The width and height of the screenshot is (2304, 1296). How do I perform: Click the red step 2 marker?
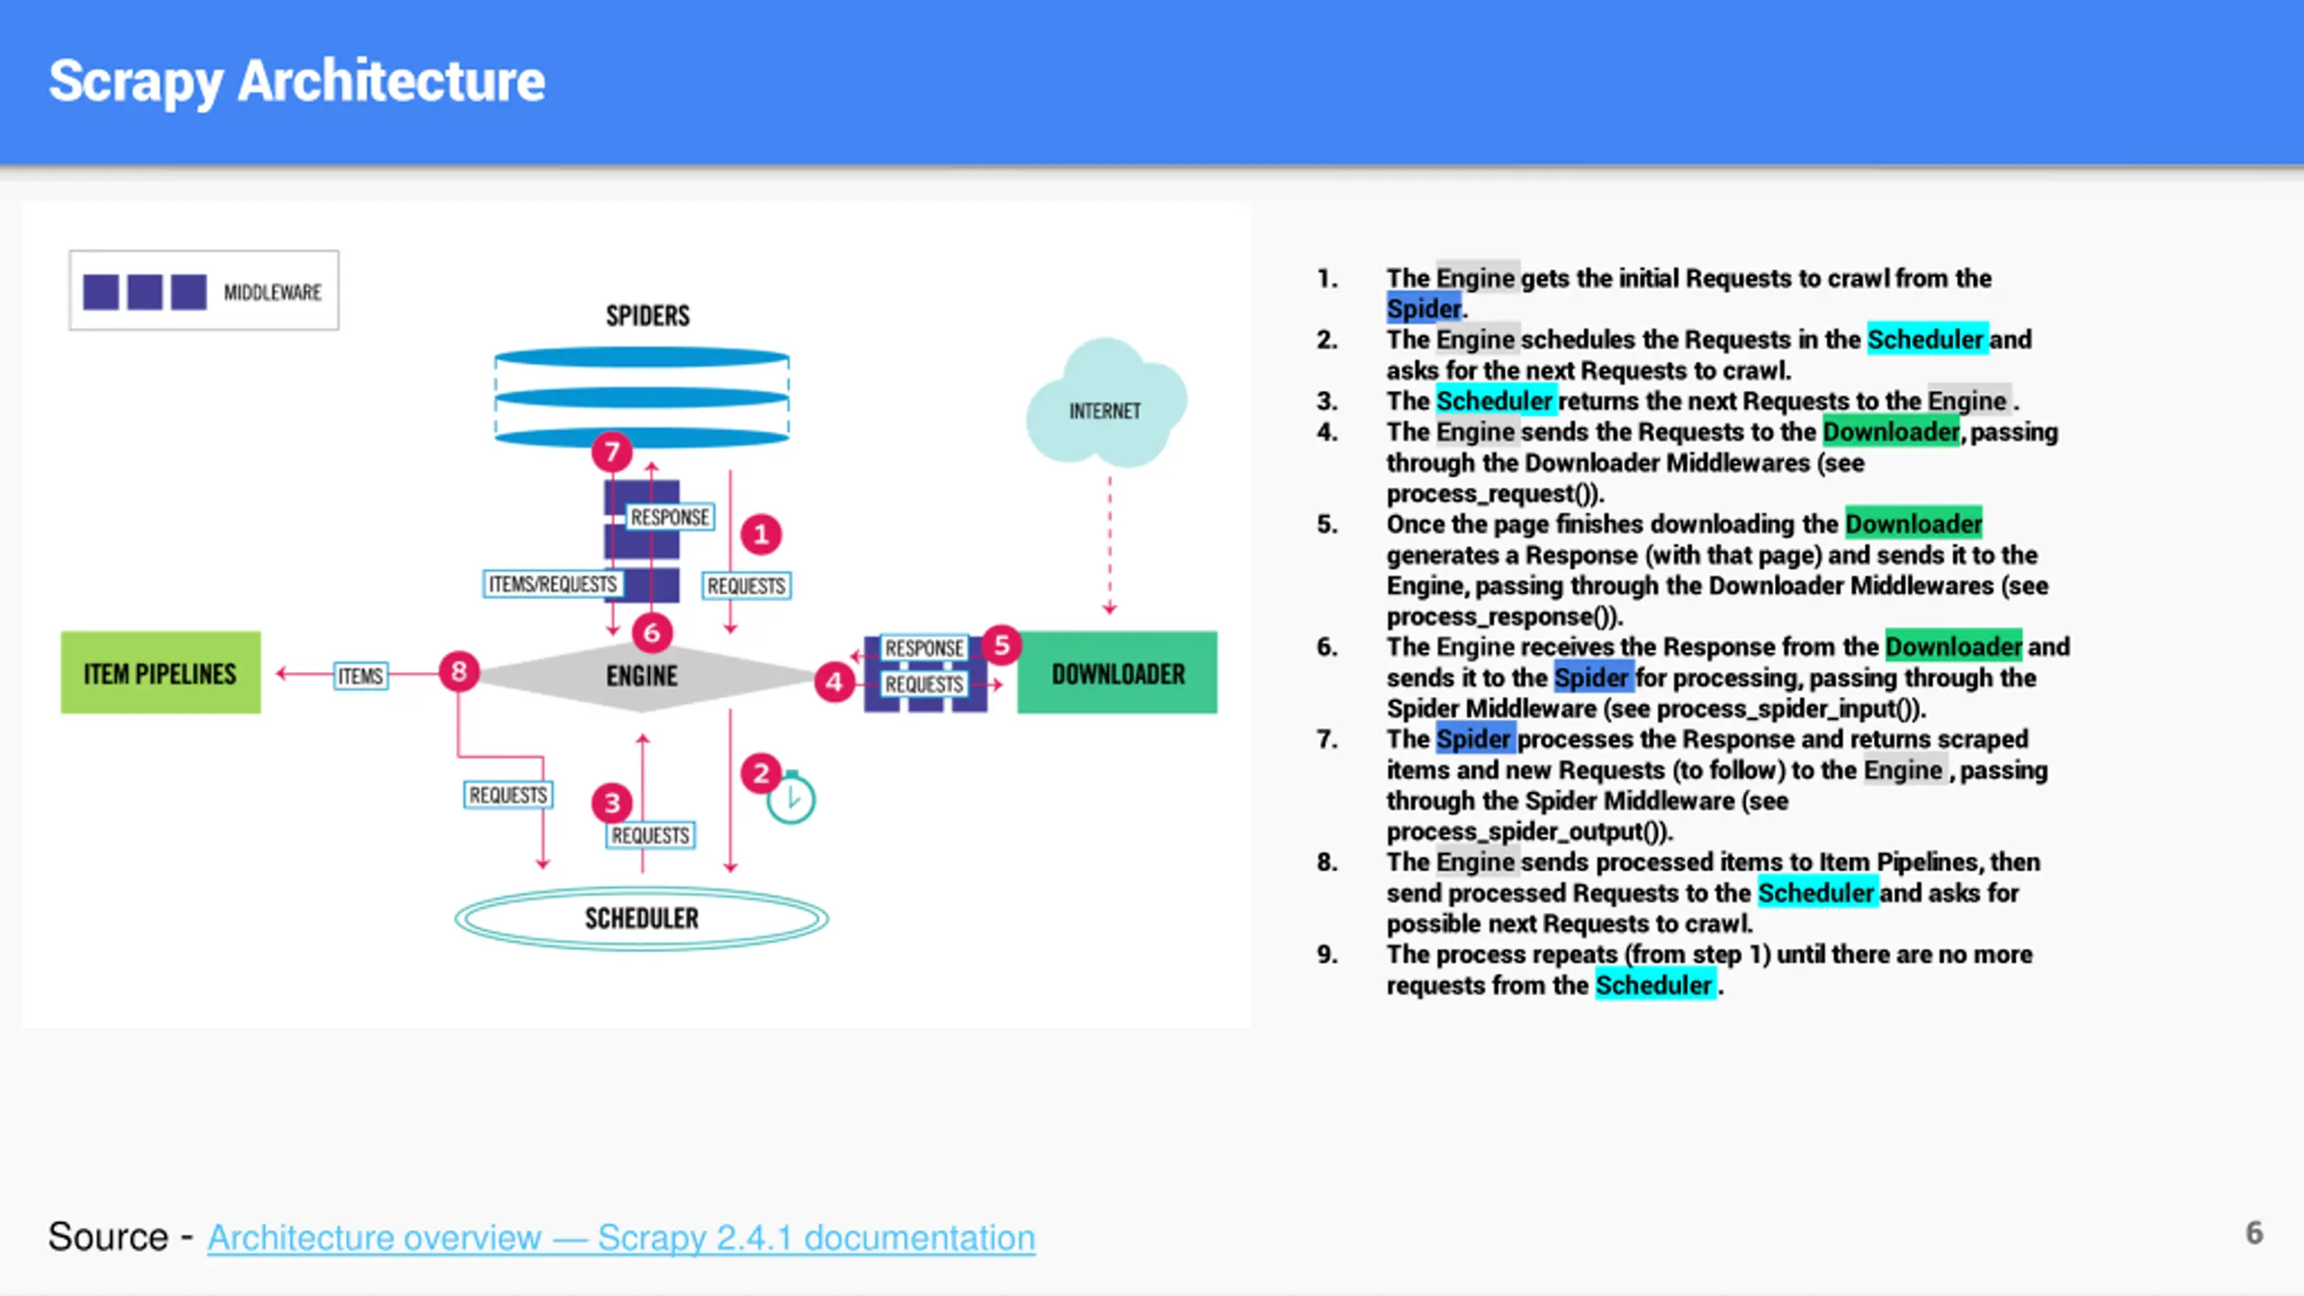[761, 773]
